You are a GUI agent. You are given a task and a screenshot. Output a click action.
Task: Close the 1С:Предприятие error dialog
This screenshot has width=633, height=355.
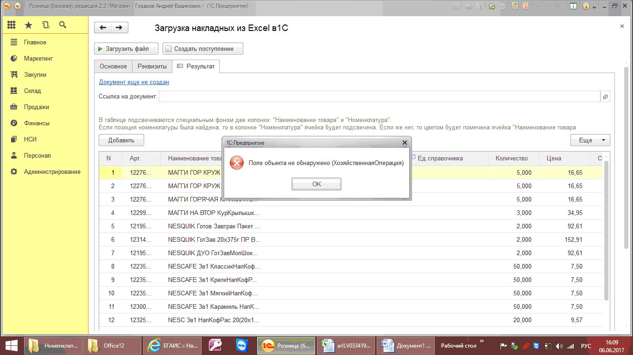click(x=405, y=143)
